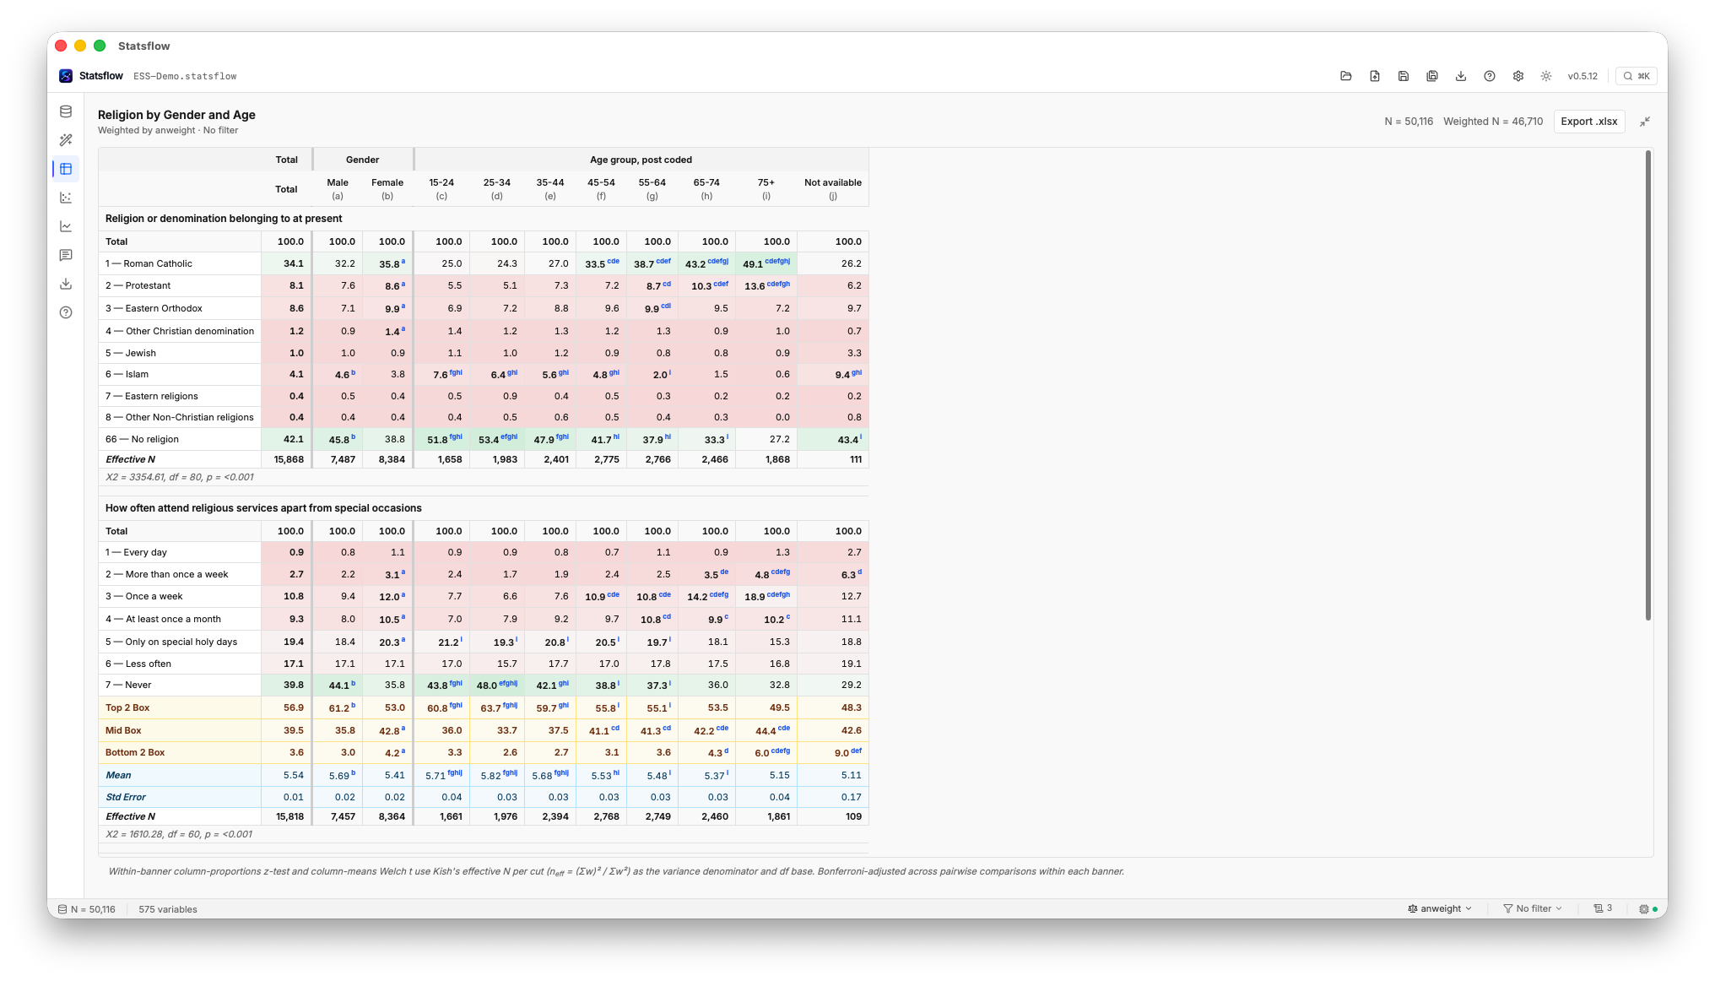Viewport: 1715px width, 981px height.
Task: Click the 'Male (a)' column header
Action: (x=338, y=189)
